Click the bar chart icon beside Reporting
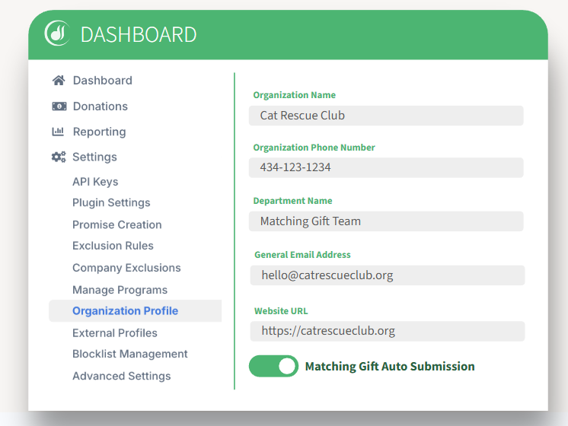 (x=58, y=132)
